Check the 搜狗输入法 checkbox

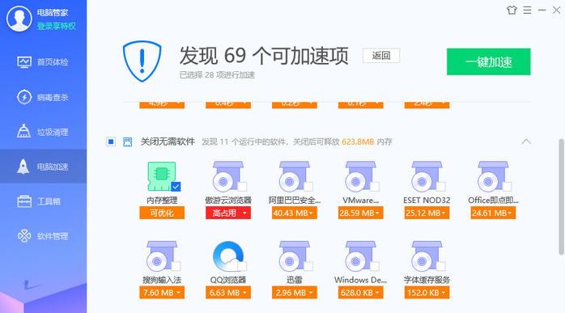(x=176, y=266)
